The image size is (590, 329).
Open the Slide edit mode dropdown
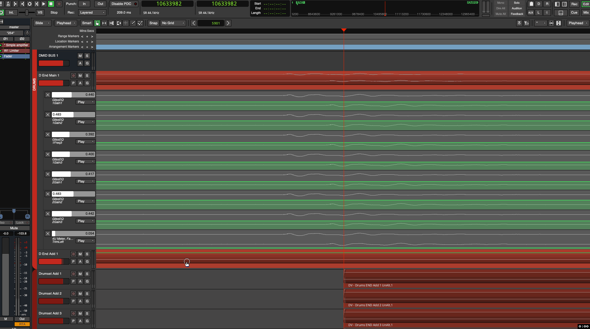point(42,23)
